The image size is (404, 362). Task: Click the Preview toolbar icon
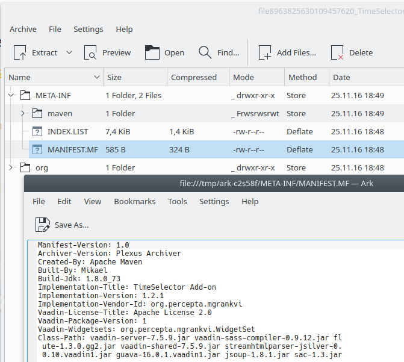pos(90,52)
